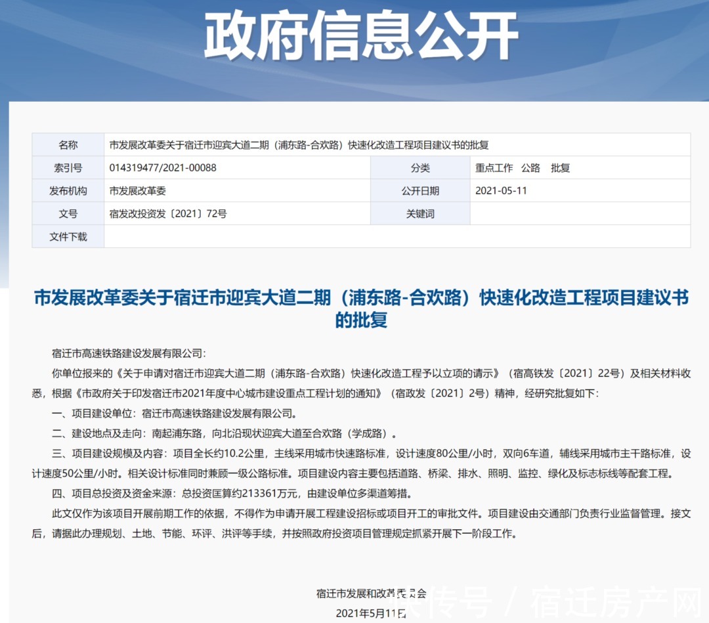Click the 政府信息公开 banner heading
The image size is (709, 623).
coord(361,36)
